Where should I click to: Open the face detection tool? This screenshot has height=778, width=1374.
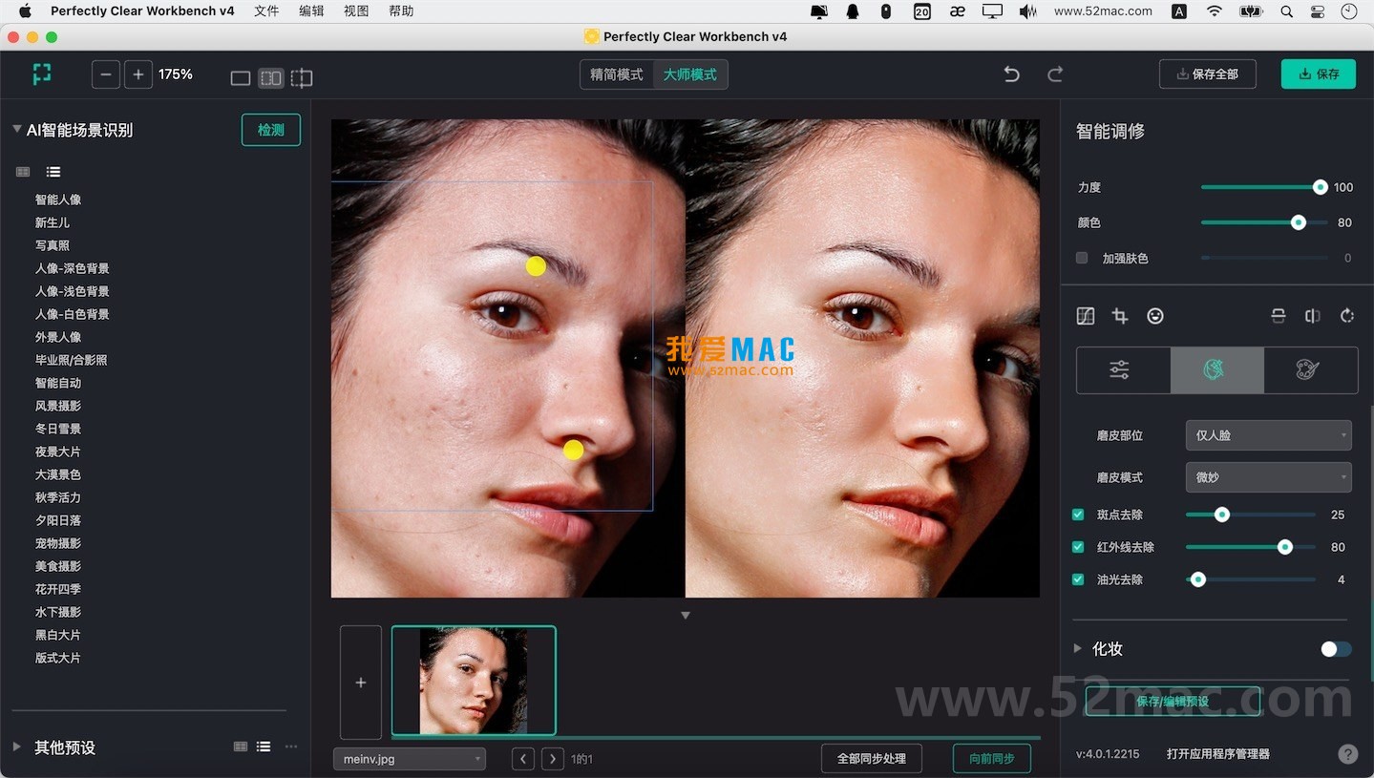(x=1155, y=316)
